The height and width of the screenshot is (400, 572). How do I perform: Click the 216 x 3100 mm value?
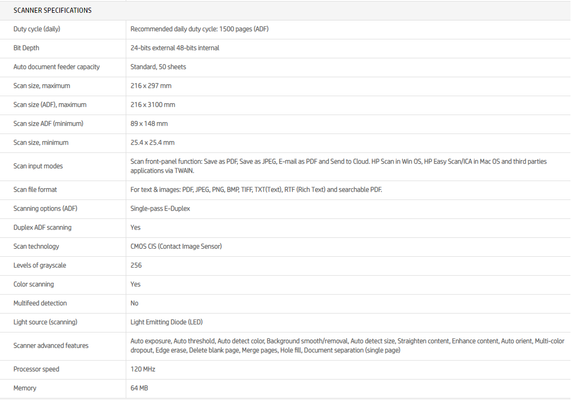click(153, 105)
